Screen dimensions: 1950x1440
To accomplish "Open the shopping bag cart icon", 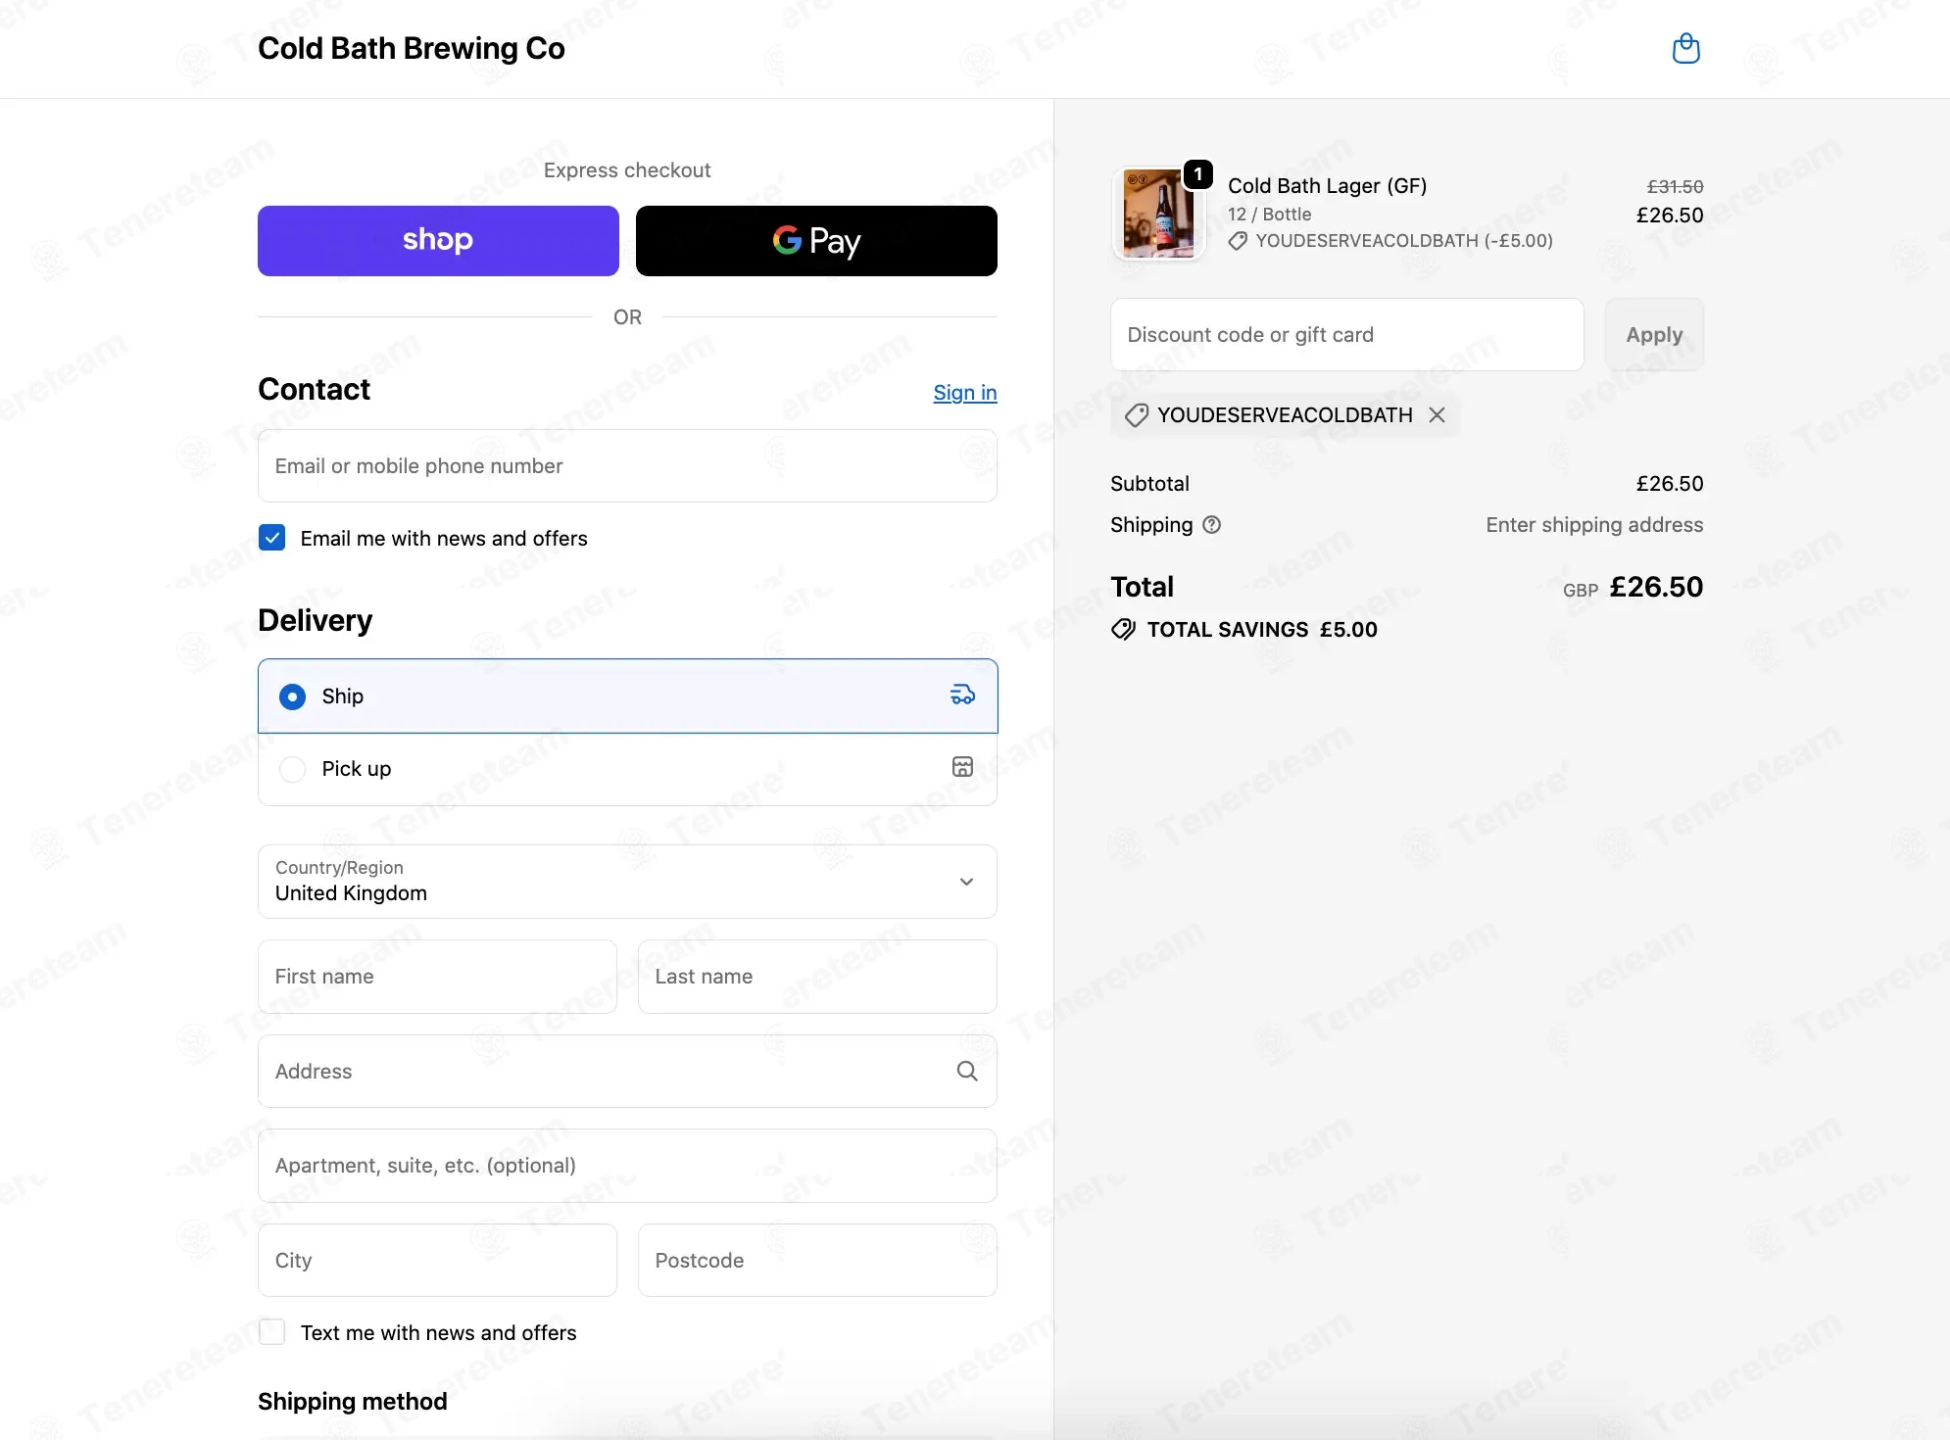I will [1685, 48].
